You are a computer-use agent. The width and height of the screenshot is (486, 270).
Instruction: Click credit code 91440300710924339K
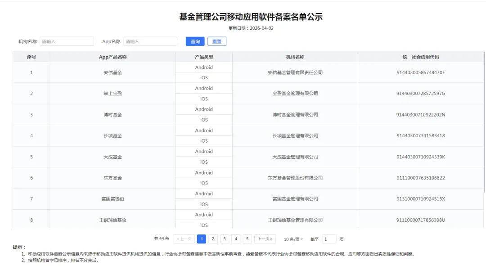coord(421,157)
